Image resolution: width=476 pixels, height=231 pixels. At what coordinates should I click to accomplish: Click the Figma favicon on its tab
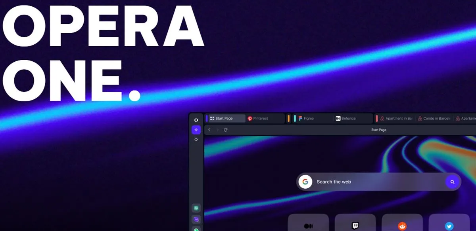(301, 118)
